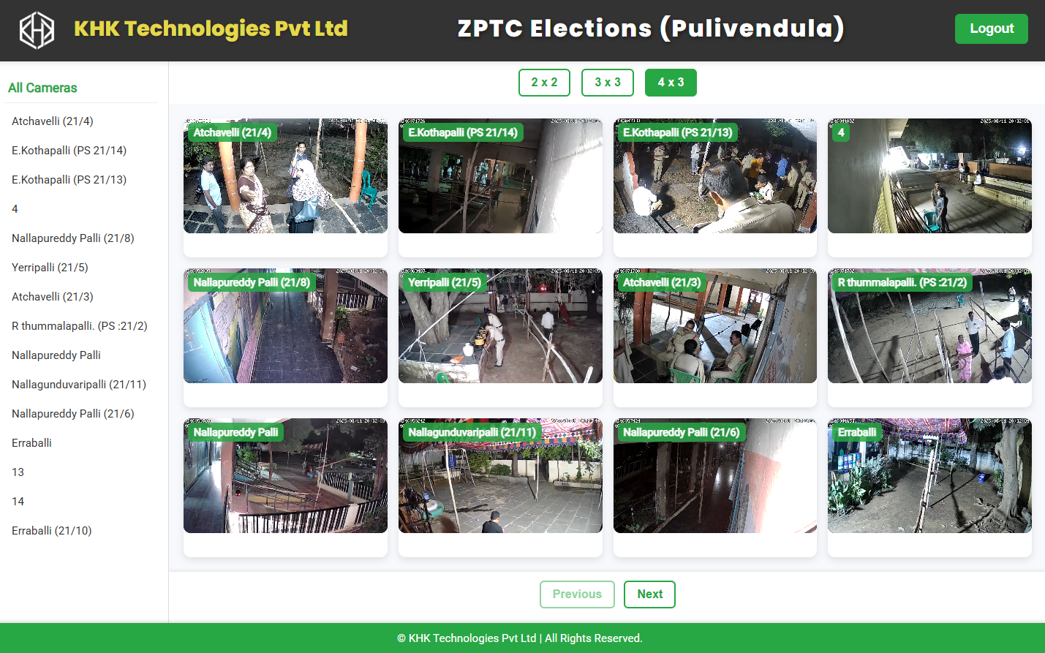Open the Atchavelli (21/3) video thumbnail
This screenshot has height=653, width=1045.
[715, 325]
